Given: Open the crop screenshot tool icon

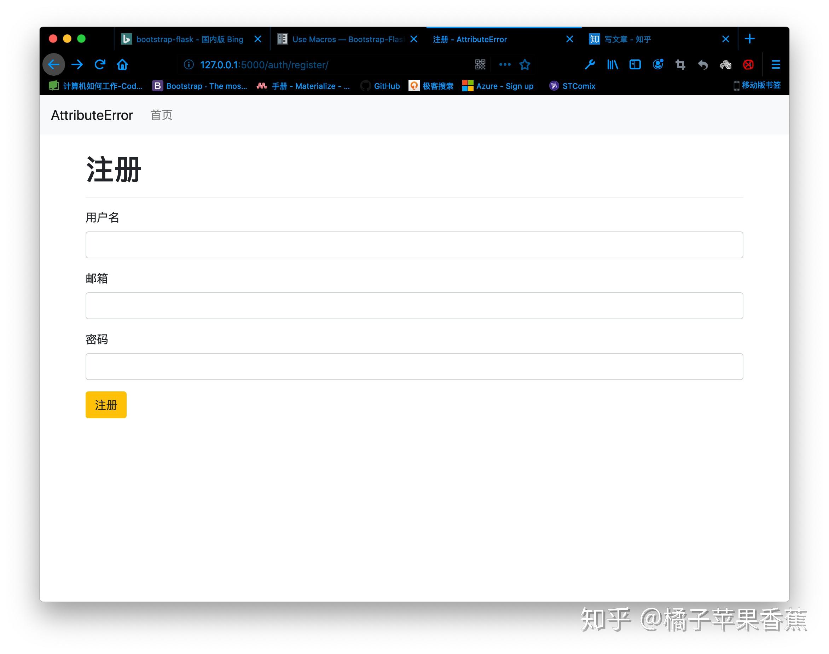Looking at the screenshot, I should click(680, 65).
